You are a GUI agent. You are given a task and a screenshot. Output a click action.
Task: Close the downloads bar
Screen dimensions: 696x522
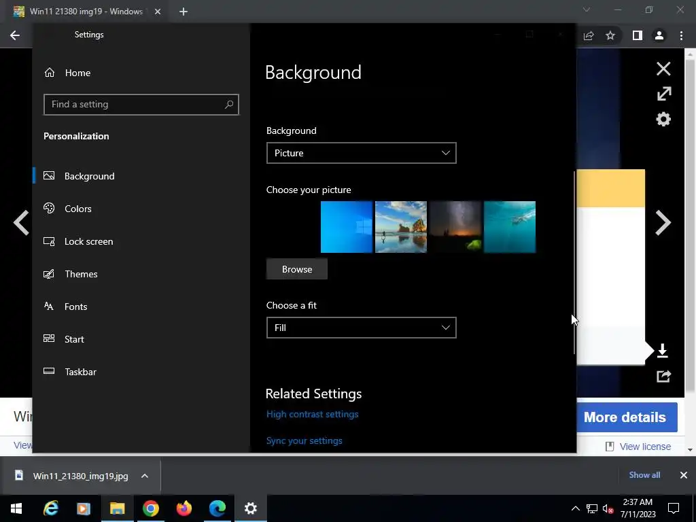point(684,475)
